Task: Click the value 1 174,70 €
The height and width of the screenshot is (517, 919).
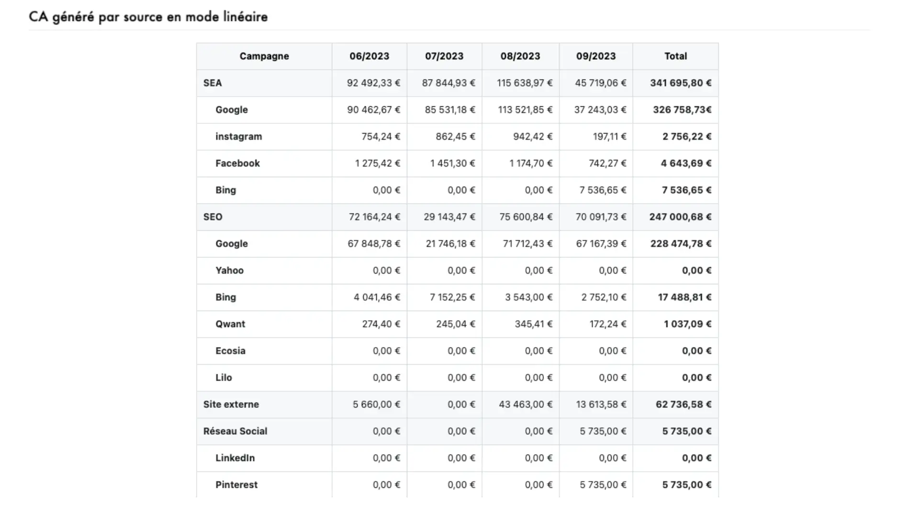Action: coord(531,163)
